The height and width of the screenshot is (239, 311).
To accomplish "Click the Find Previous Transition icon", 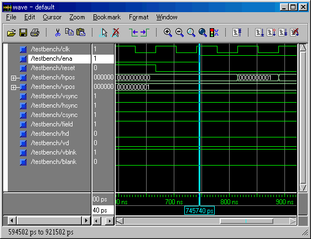I will 133,33.
